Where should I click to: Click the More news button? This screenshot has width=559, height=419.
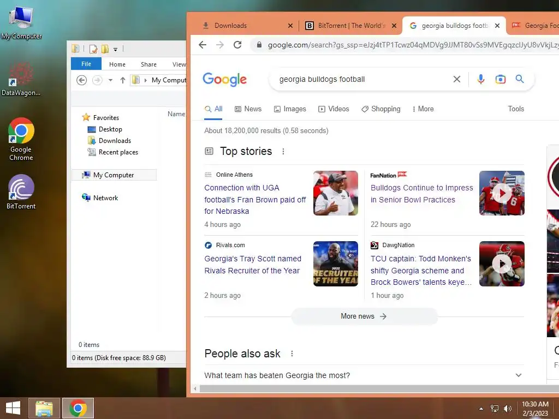pos(364,316)
